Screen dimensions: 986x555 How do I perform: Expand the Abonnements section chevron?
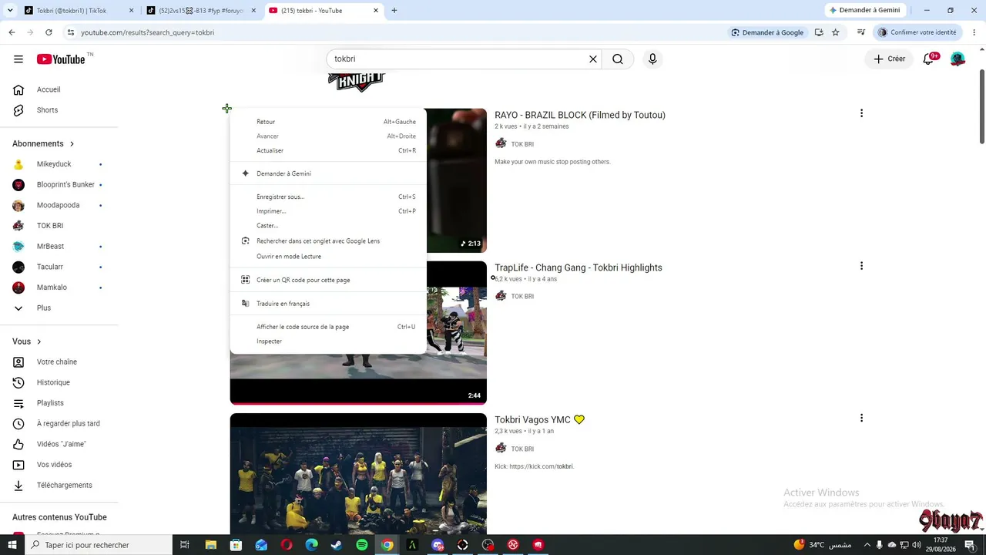point(72,143)
